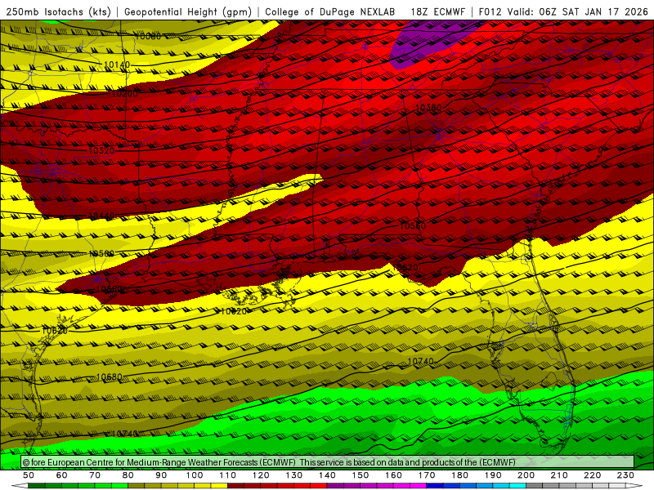Image resolution: width=654 pixels, height=490 pixels.
Task: Click the 110 value on the color scale
Action: (x=227, y=475)
